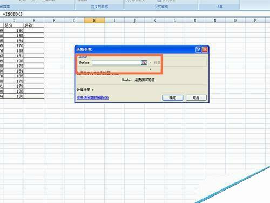270x203 pixels.
Task: Click the 取消 button
Action: tap(196, 97)
